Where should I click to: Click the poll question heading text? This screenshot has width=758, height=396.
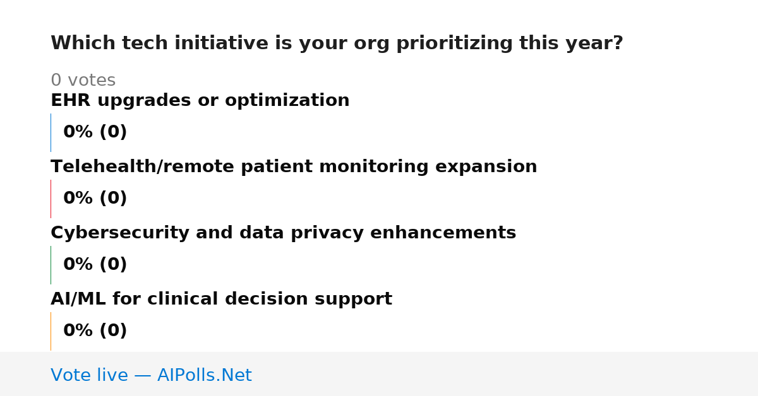click(x=337, y=44)
